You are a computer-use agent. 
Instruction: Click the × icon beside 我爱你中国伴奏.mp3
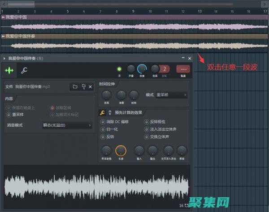[91, 87]
